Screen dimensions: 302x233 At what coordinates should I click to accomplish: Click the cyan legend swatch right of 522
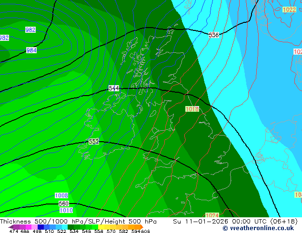point(65,227)
